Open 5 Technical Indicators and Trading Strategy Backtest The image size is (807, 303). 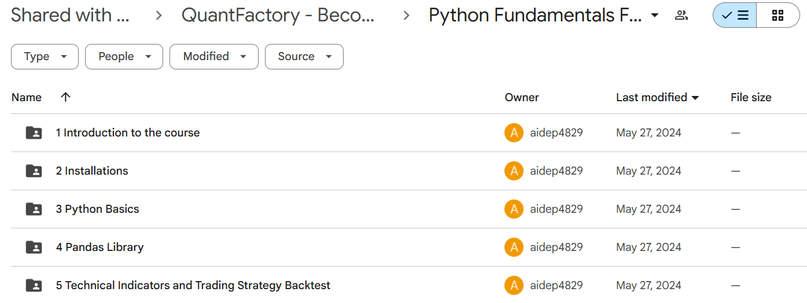(x=193, y=286)
